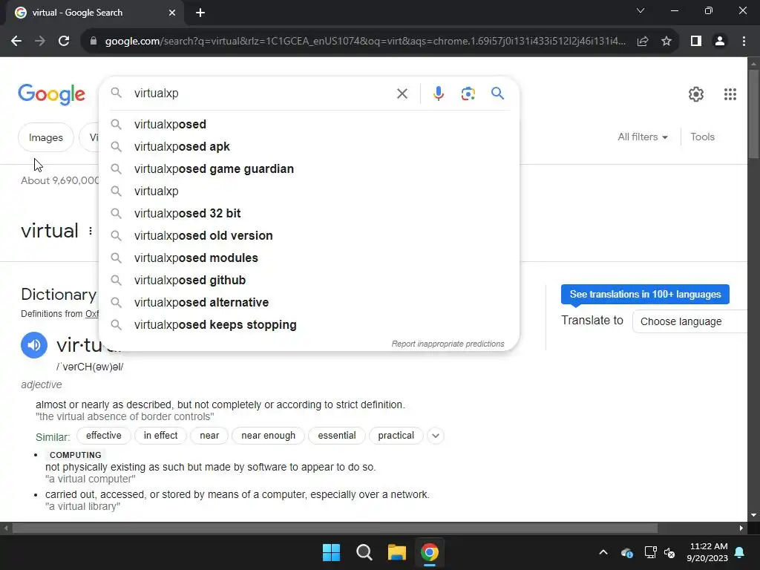The height and width of the screenshot is (570, 760).
Task: Select the similar word practical
Action: pos(396,436)
